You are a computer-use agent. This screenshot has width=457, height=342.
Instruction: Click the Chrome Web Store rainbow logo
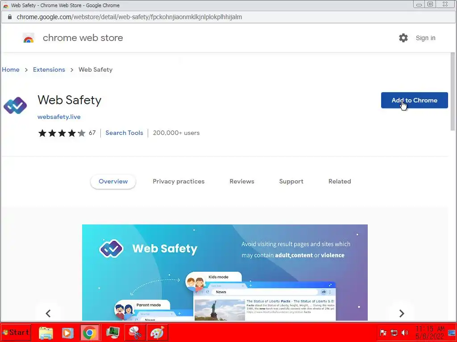(29, 38)
